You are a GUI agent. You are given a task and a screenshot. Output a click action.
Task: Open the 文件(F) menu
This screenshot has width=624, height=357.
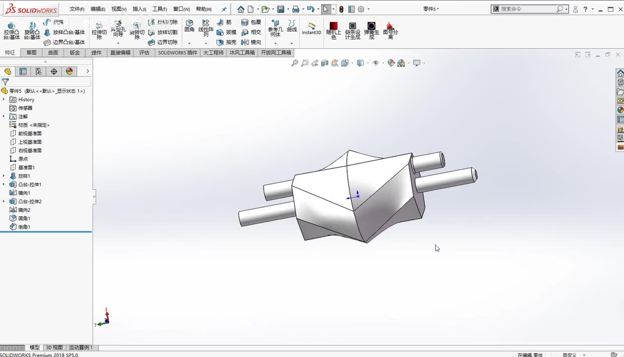point(77,9)
